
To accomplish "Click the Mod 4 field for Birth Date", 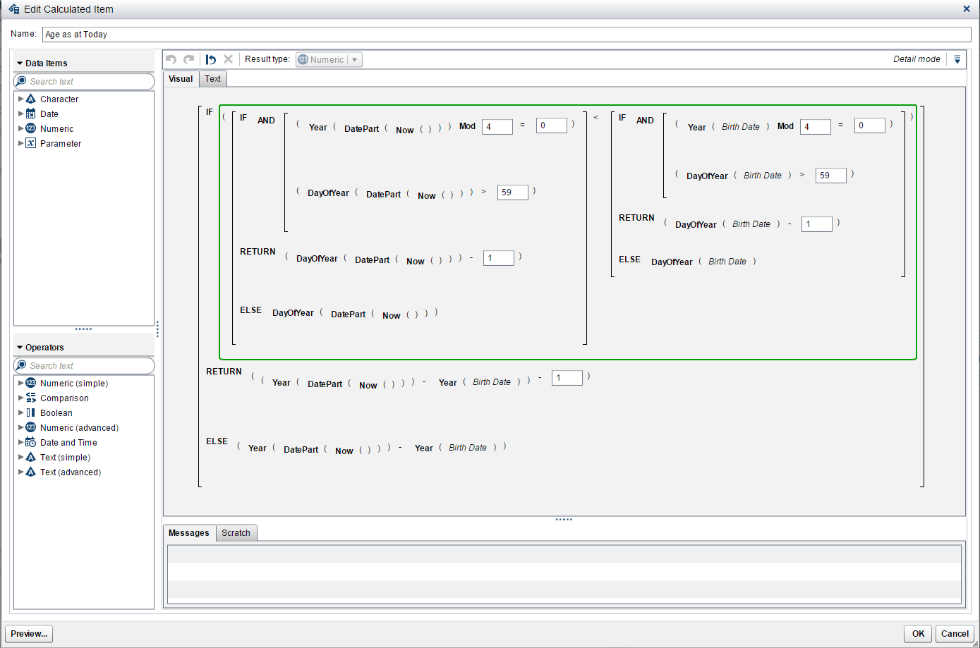I will 815,127.
